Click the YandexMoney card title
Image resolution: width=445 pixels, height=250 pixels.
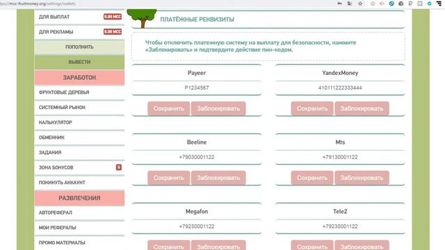(x=340, y=73)
